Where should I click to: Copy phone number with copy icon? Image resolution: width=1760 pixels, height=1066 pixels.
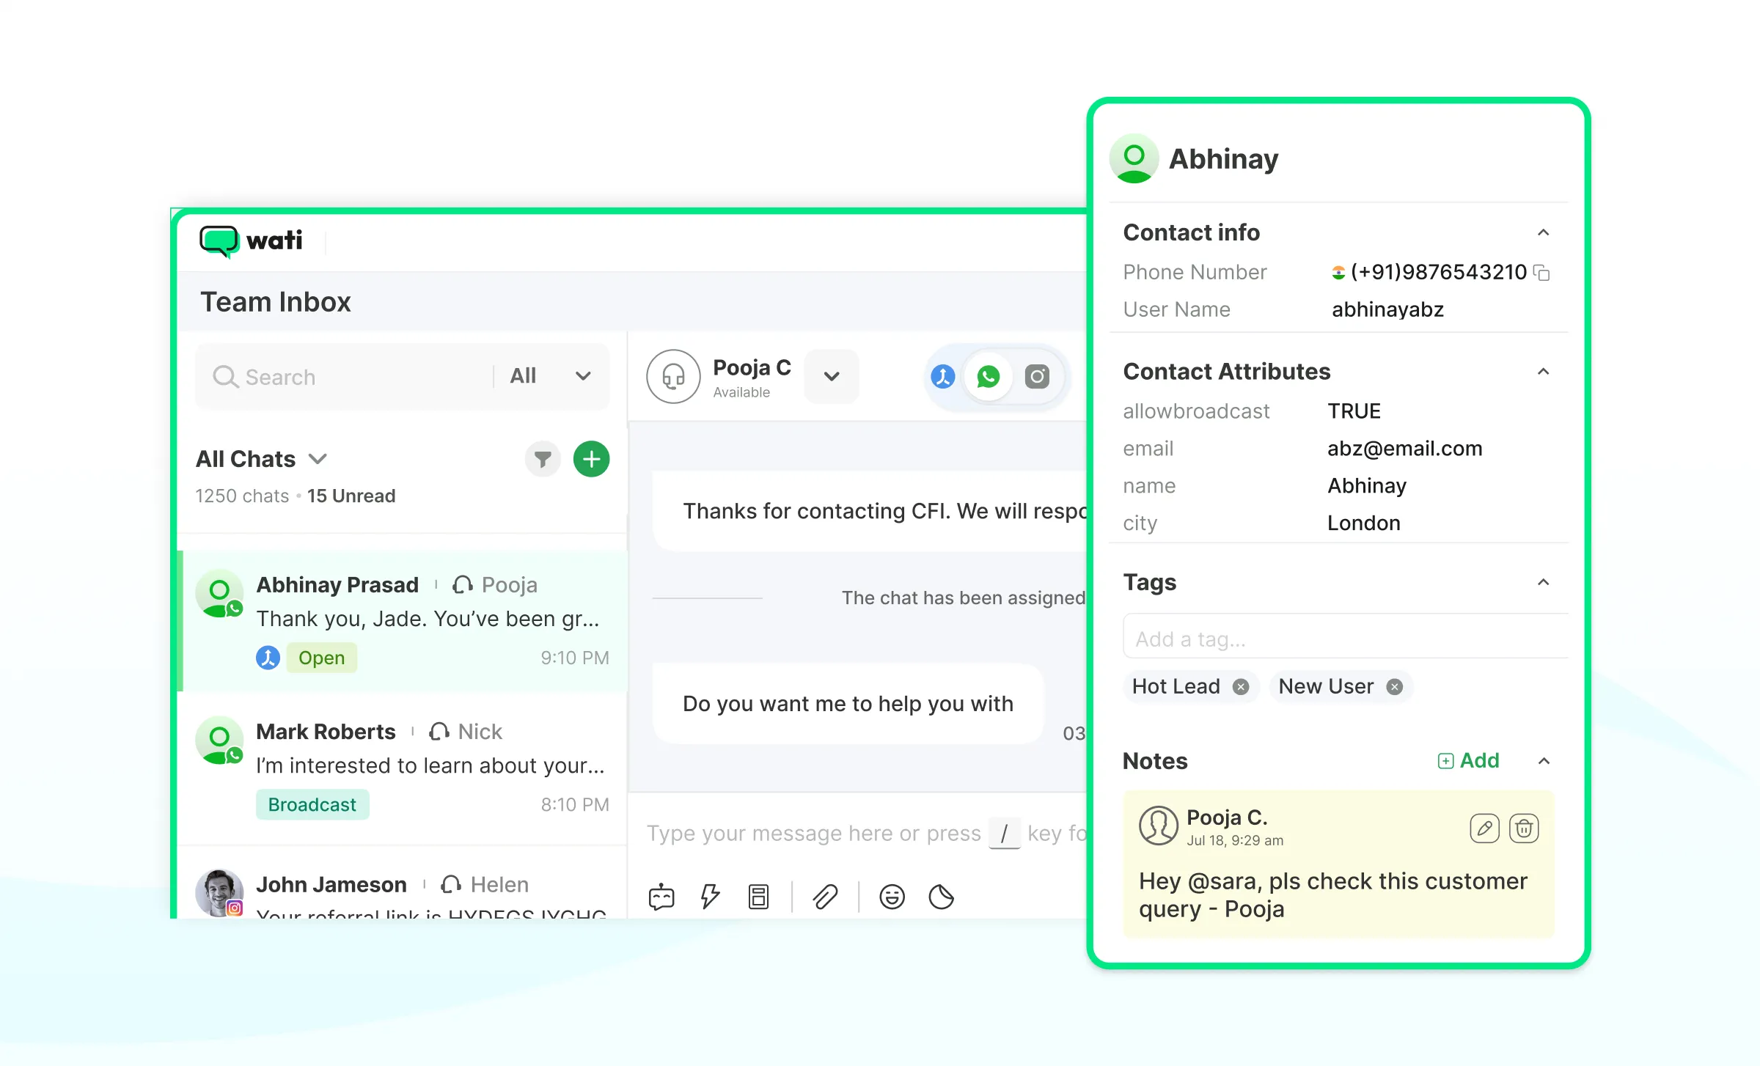1541,273
